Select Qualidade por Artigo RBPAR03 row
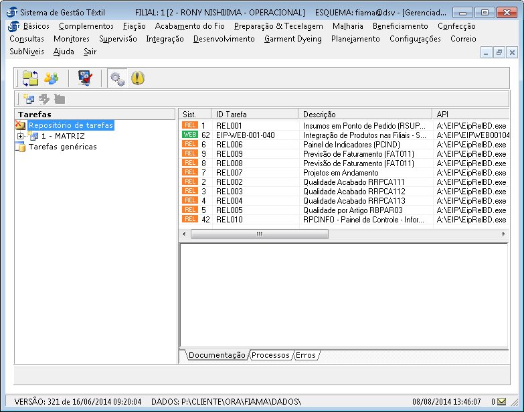The height and width of the screenshot is (412, 524). coord(344,210)
